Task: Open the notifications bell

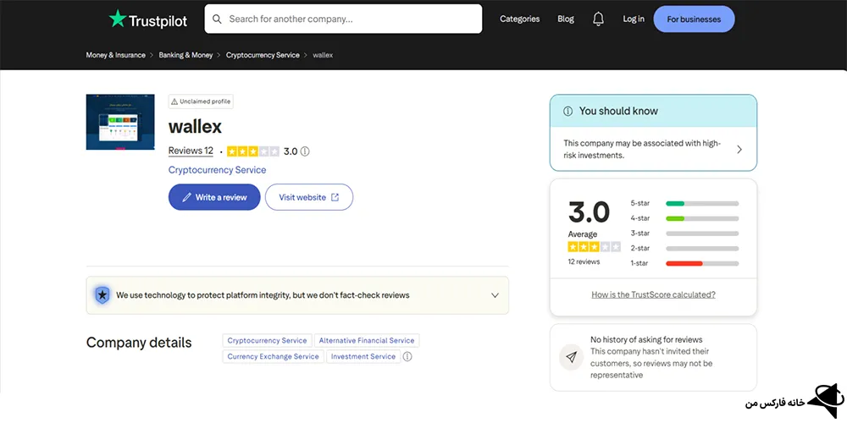Action: click(x=598, y=19)
